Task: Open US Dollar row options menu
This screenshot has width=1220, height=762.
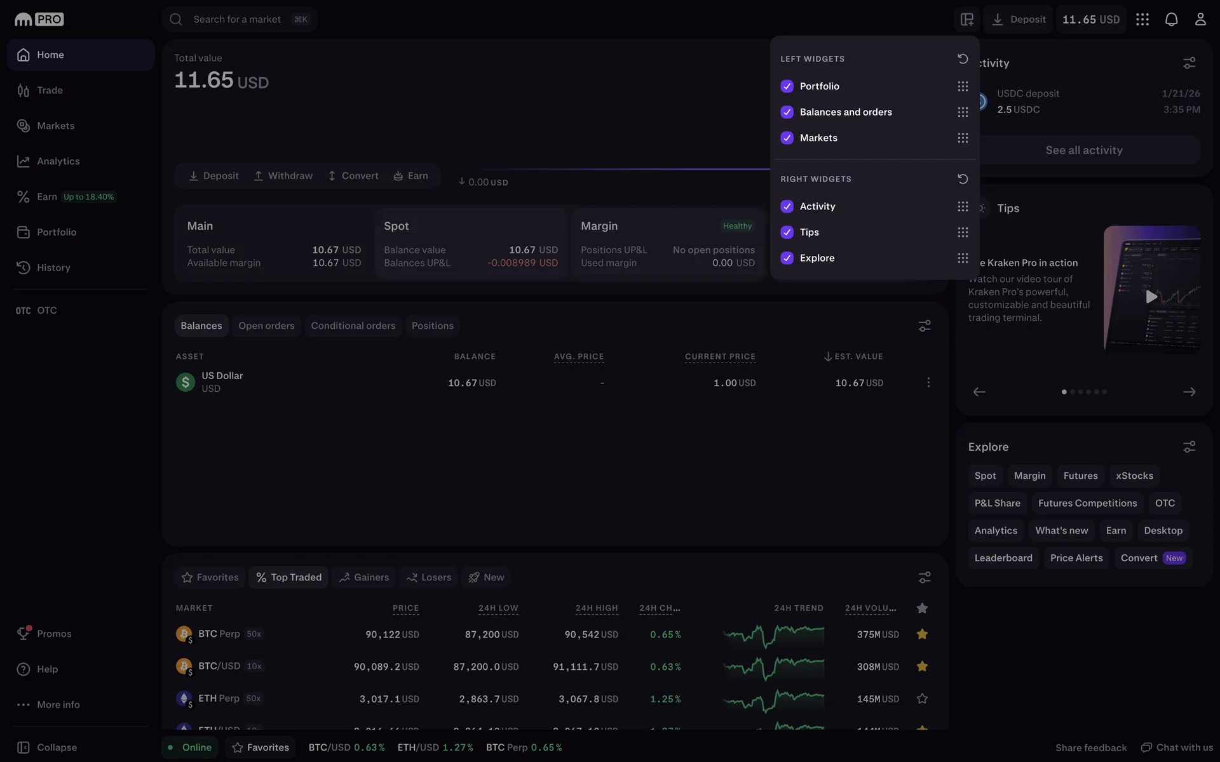Action: [x=928, y=382]
